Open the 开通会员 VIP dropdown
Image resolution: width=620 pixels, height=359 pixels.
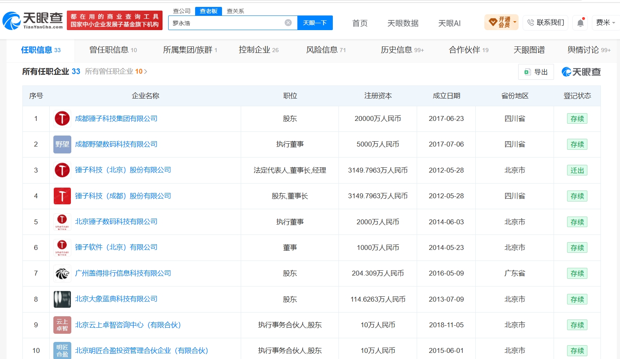[501, 22]
